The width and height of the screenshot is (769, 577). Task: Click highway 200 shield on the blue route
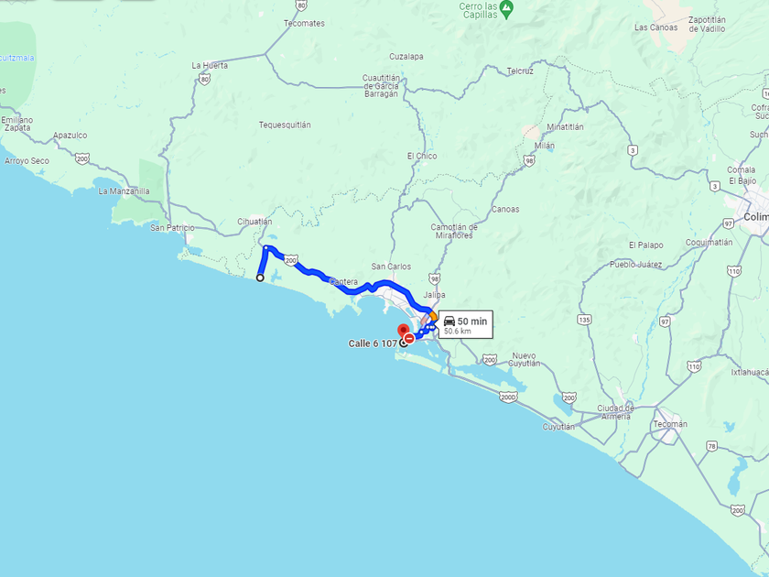(291, 260)
